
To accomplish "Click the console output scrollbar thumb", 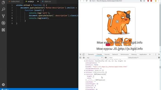I will pos(160,67).
